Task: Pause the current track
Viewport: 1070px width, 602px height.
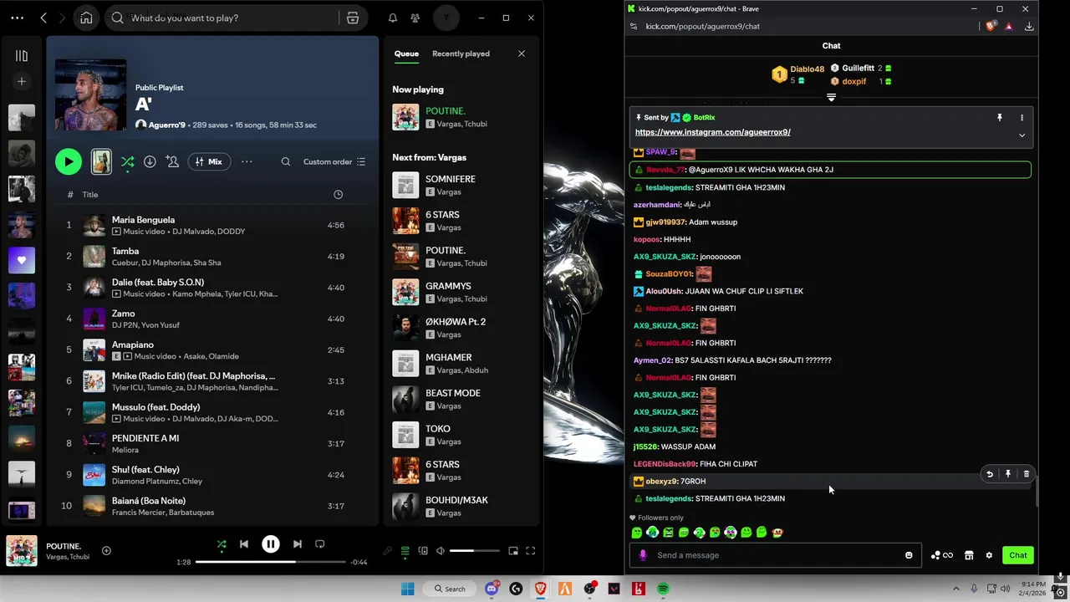Action: tap(271, 543)
